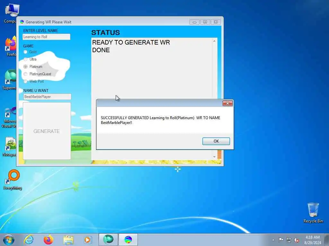
Task: Open Windows Media Player from taskbar
Action: coord(87,240)
